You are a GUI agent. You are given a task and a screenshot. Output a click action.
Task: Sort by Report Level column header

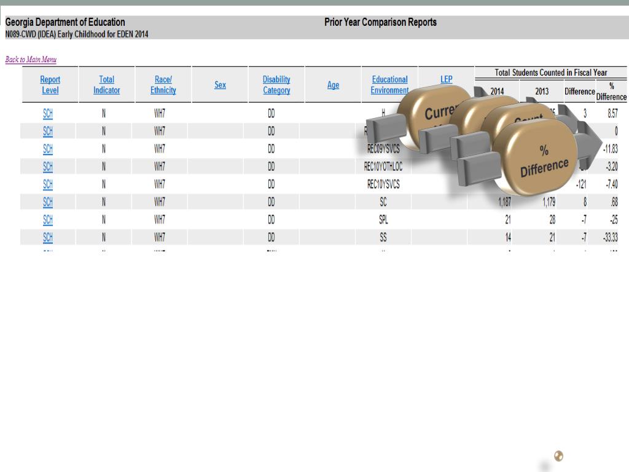pyautogui.click(x=50, y=85)
